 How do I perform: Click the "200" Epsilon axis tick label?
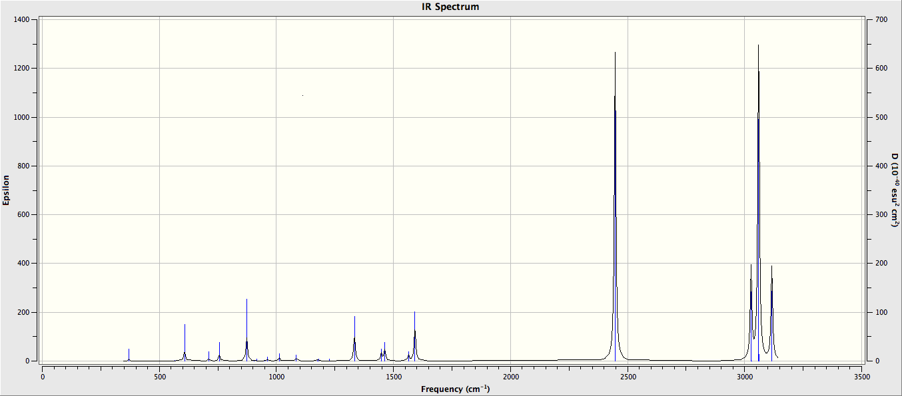(24, 313)
